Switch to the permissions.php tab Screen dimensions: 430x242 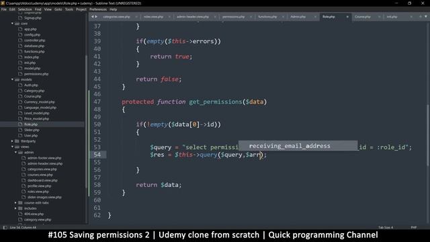pos(233,17)
